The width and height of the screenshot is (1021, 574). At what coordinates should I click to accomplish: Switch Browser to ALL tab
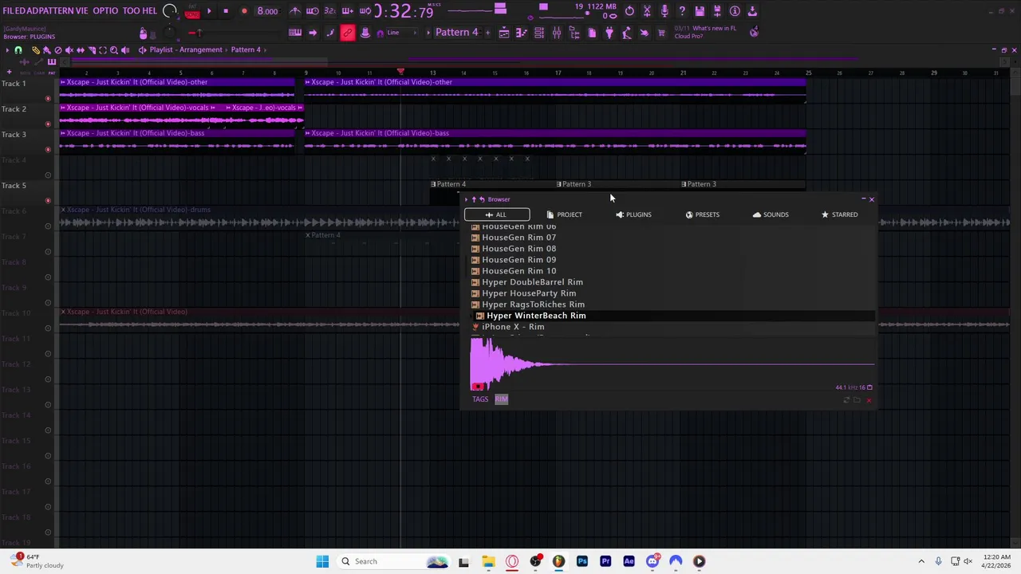(x=497, y=214)
